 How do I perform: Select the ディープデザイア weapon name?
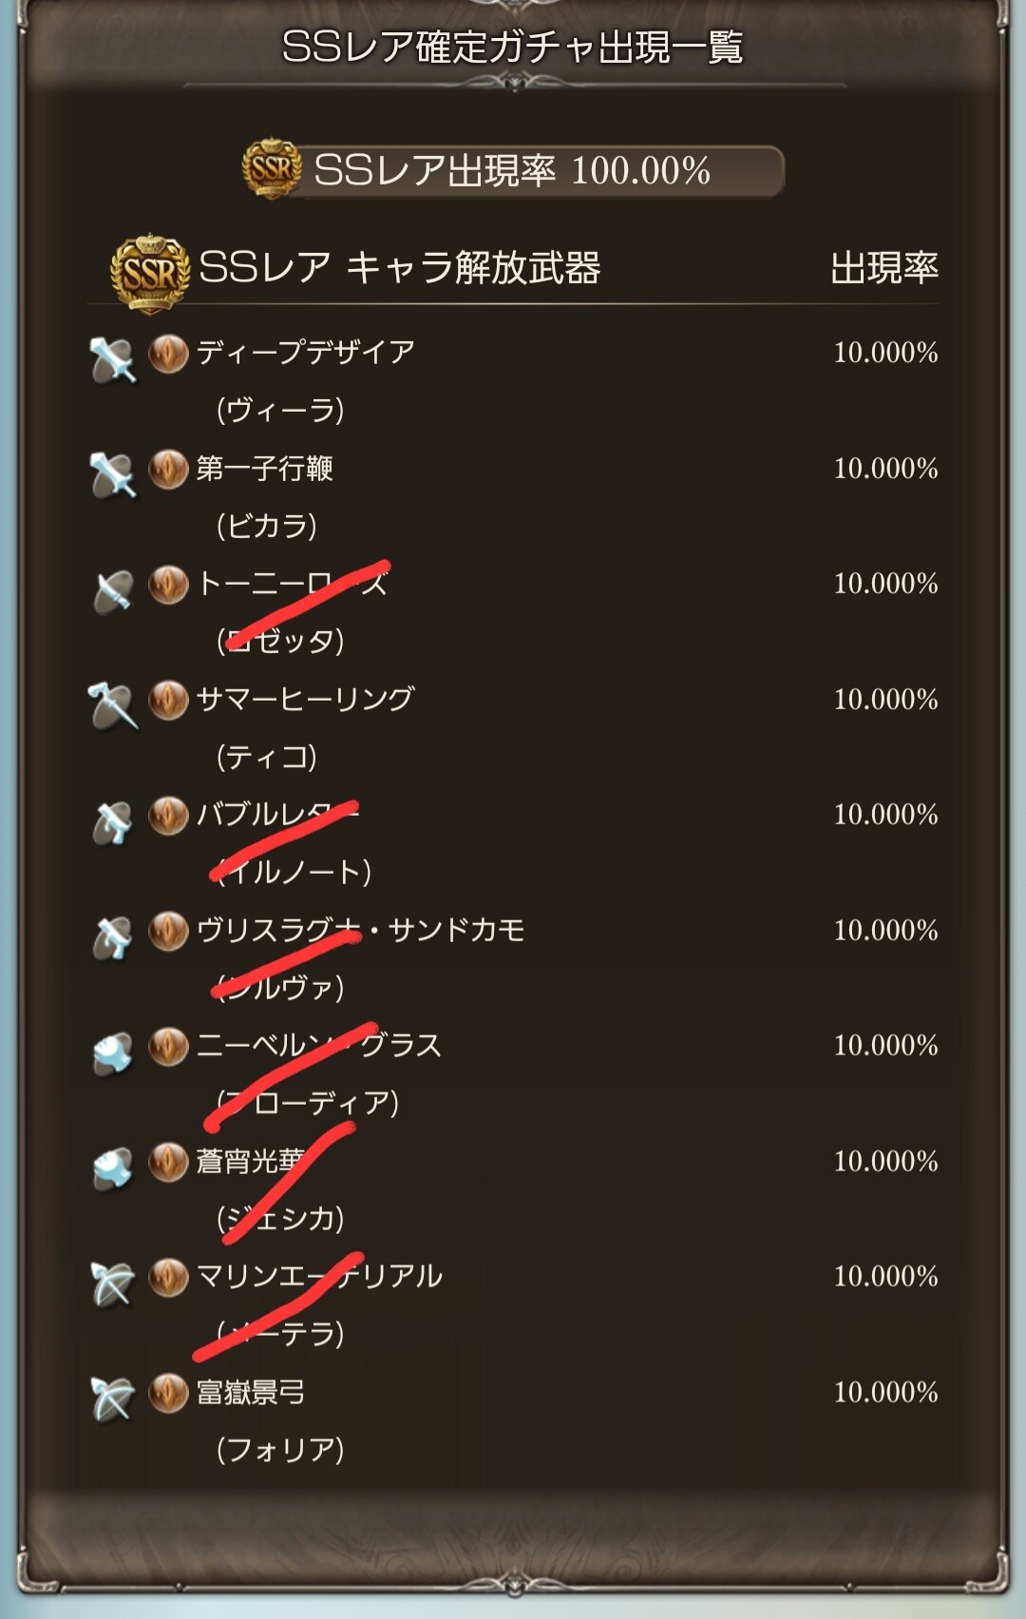306,353
